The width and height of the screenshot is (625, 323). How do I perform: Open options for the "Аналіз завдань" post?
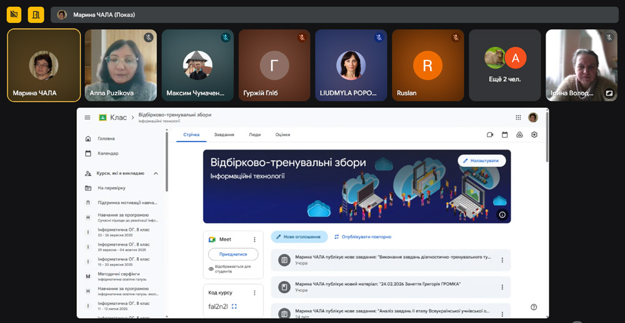(x=502, y=314)
